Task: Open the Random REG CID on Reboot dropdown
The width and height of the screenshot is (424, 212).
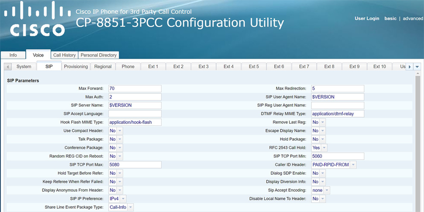Action: click(x=115, y=156)
